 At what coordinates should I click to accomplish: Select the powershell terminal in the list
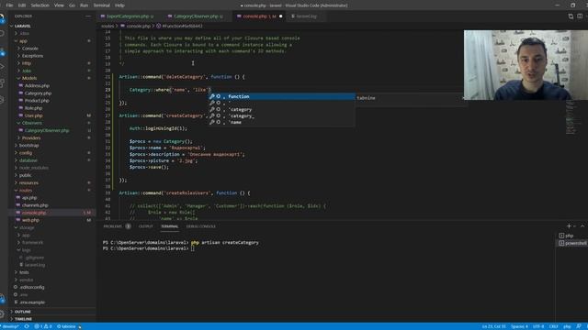572,243
